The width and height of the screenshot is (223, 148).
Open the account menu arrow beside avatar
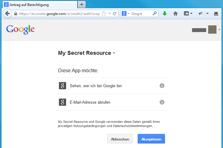point(219,30)
